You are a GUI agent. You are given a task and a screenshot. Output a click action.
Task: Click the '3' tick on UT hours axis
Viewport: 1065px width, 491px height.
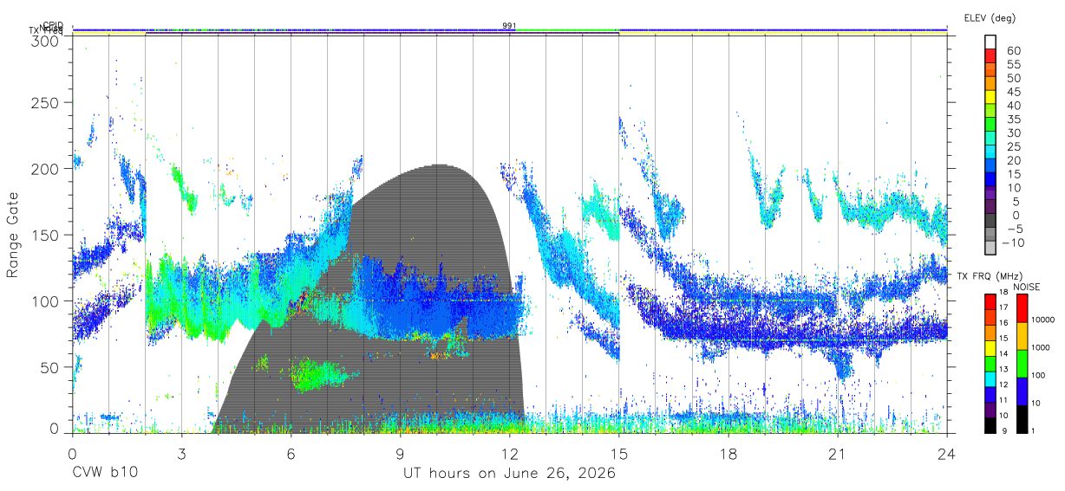[x=181, y=453]
